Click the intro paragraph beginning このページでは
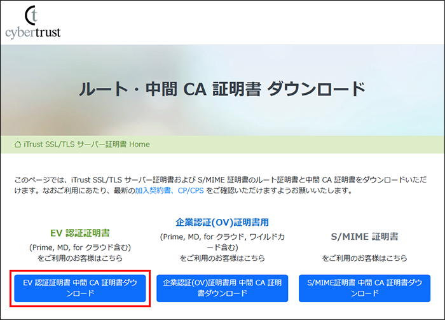The image size is (445, 320). tap(221, 185)
